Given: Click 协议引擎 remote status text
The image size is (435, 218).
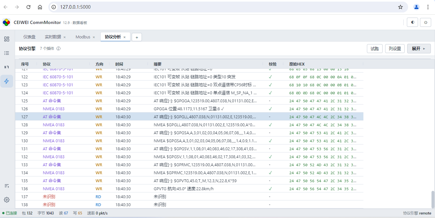Looking at the screenshot, I should [x=417, y=213].
